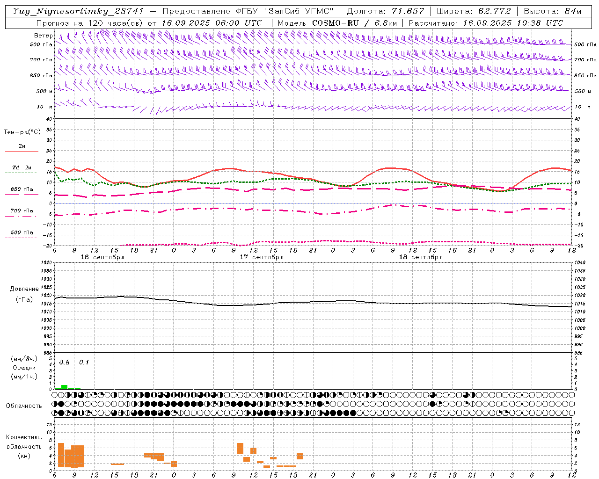Click the '(мм/3ч.)' precipitation unit label
599x479 pixels.
(x=24, y=359)
